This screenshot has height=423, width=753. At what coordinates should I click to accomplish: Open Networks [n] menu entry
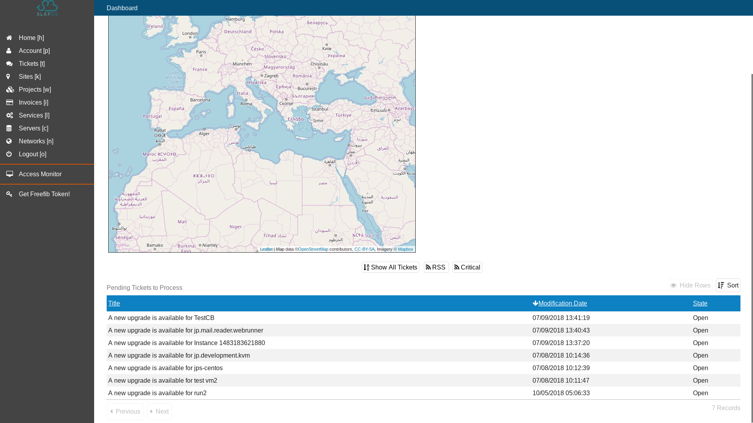point(47,141)
